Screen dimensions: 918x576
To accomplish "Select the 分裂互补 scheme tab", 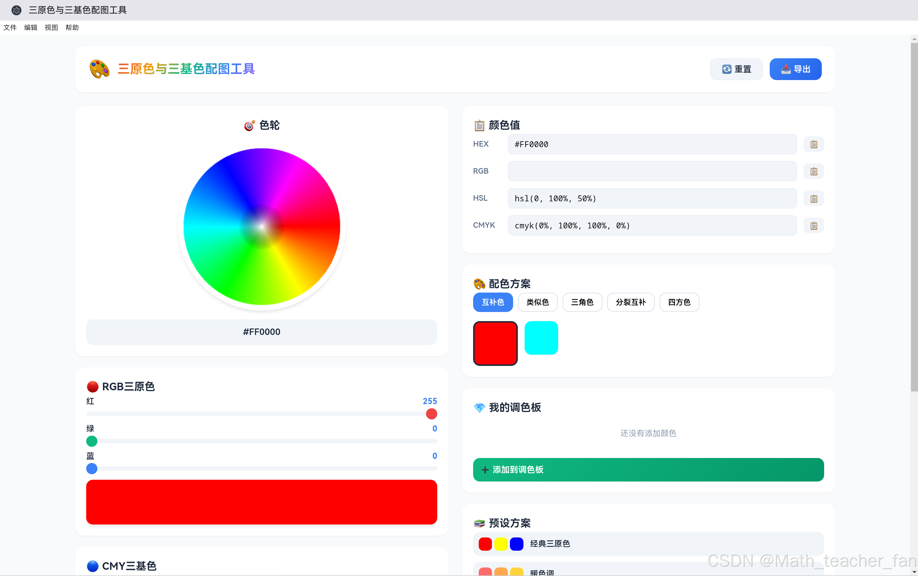I will (631, 302).
